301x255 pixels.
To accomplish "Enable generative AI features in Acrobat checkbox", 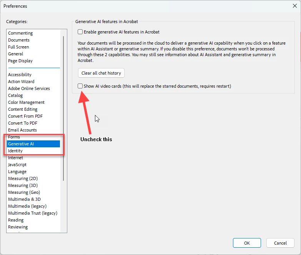I will [x=80, y=32].
